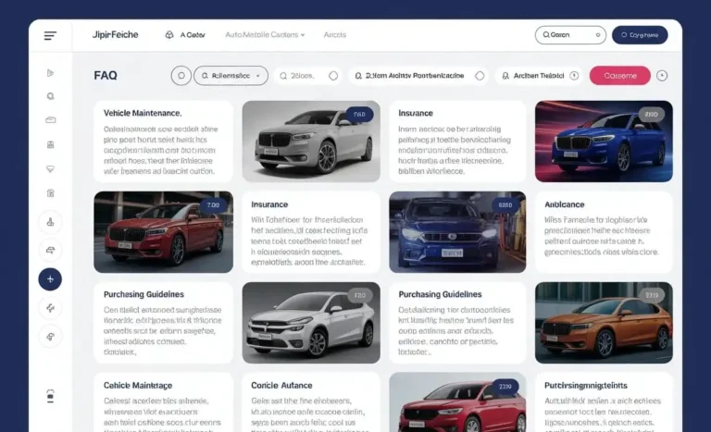This screenshot has width=711, height=432.
Task: Open the silver hatchback car thumbnail
Action: point(311,323)
